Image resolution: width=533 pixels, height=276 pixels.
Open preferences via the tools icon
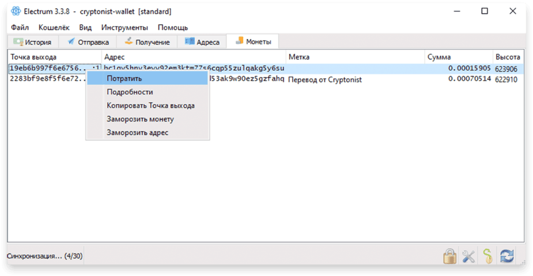468,256
